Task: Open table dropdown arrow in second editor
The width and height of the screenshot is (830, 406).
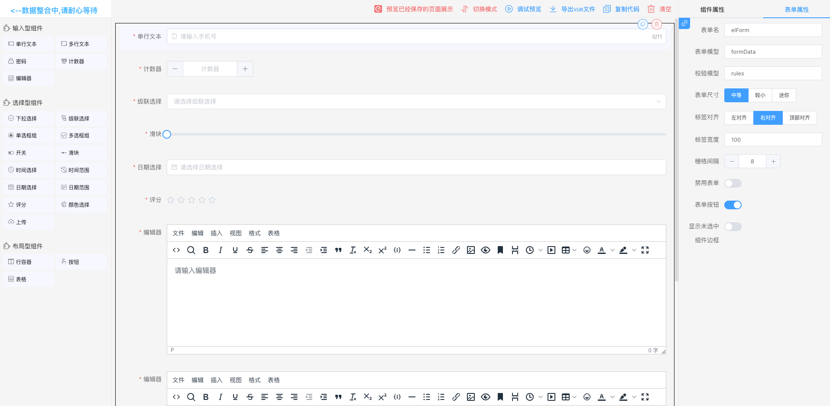Action: tap(575, 397)
